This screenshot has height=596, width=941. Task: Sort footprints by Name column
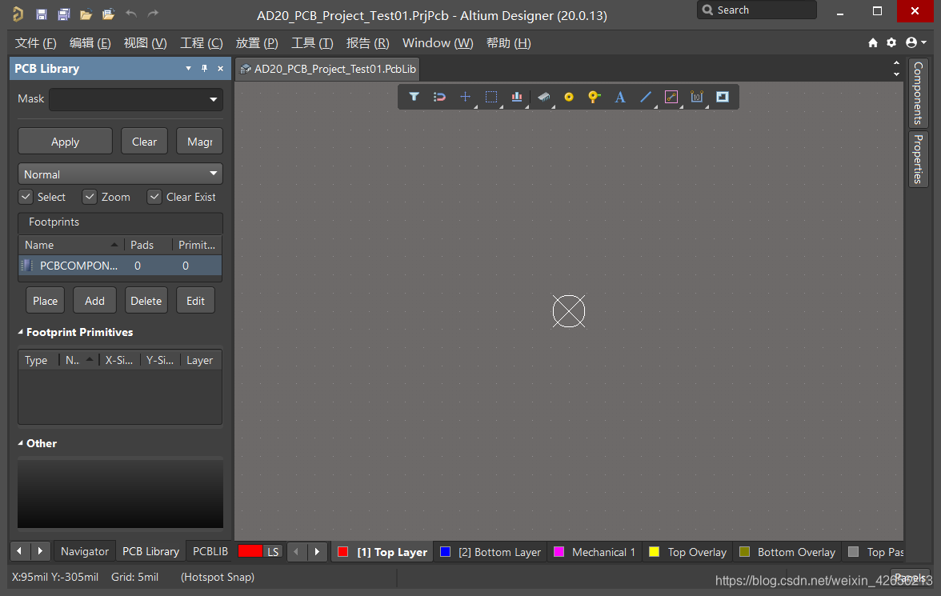click(70, 245)
